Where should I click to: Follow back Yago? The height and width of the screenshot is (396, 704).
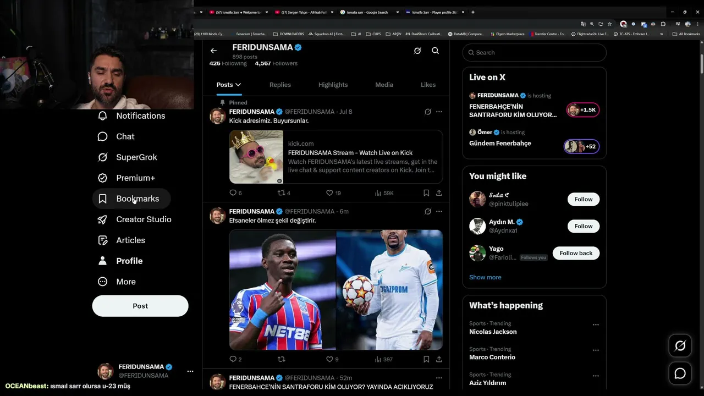[576, 253]
